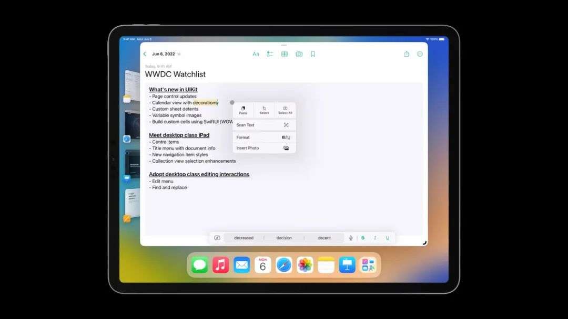
Task: Toggle bold in the keyboard bar
Action: (x=362, y=238)
